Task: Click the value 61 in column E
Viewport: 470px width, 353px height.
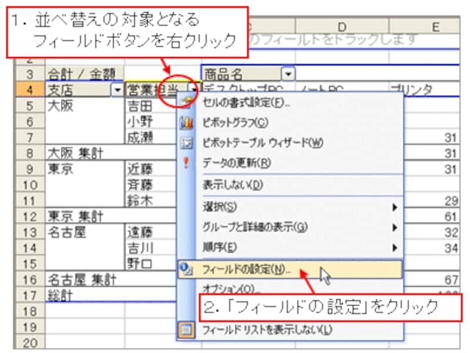Action: [451, 217]
